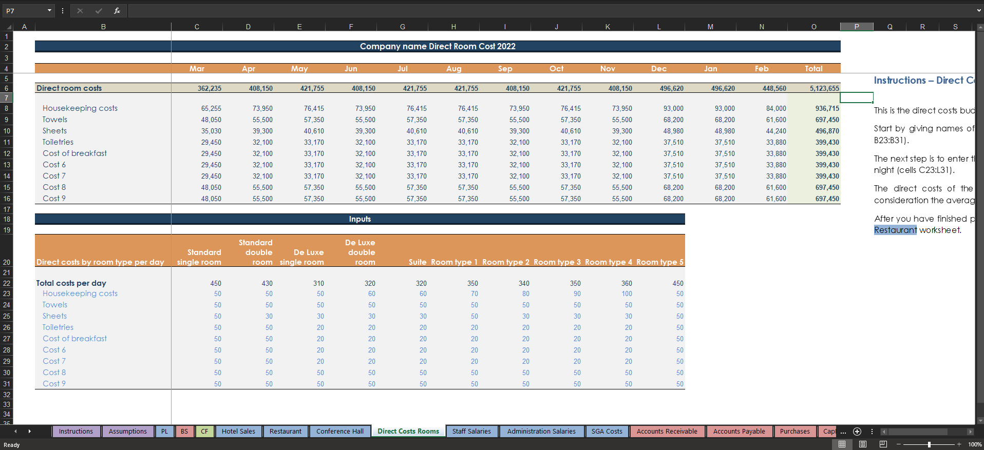
Task: Click zoom out minus button
Action: (x=898, y=444)
